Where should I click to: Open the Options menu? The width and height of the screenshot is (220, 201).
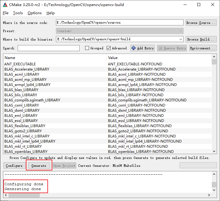pos(35,13)
